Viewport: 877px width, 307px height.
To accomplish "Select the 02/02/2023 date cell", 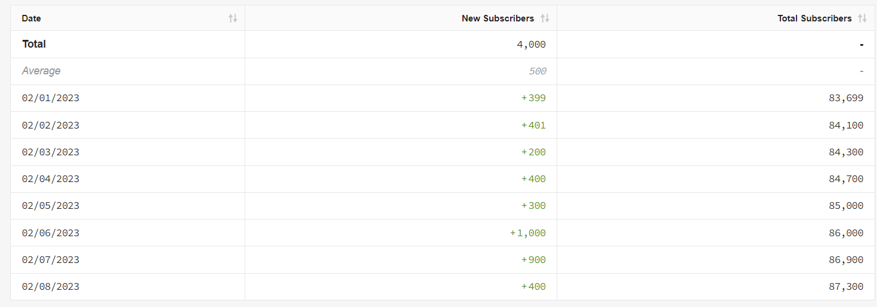I will point(51,126).
